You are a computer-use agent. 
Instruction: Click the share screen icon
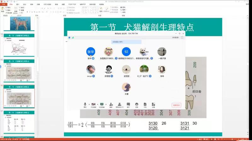(102, 104)
